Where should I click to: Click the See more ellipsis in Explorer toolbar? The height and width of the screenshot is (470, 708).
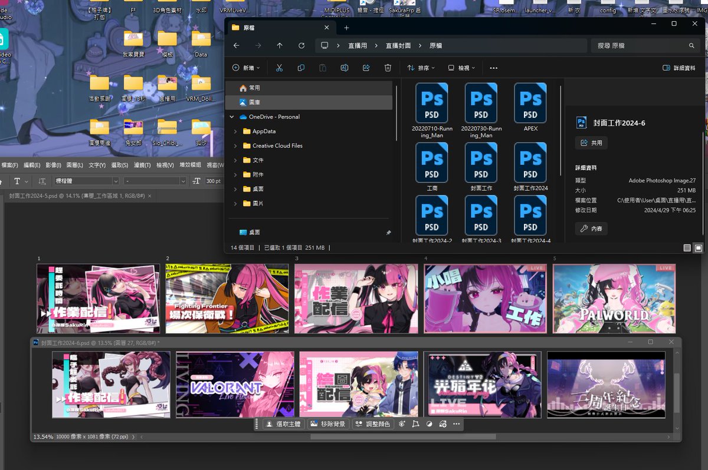(x=494, y=68)
